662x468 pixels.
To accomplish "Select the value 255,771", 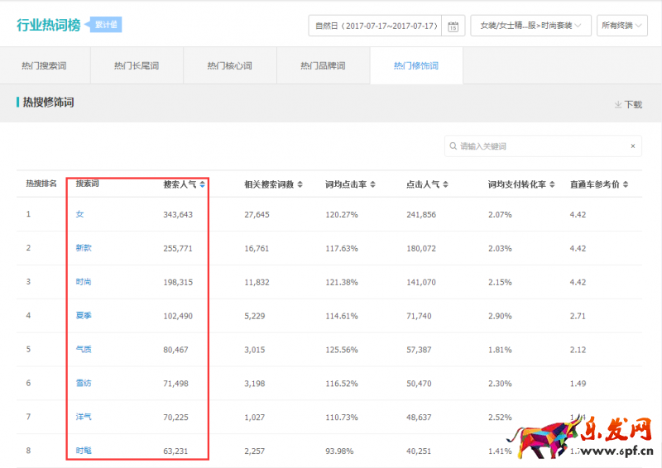I will [x=178, y=249].
